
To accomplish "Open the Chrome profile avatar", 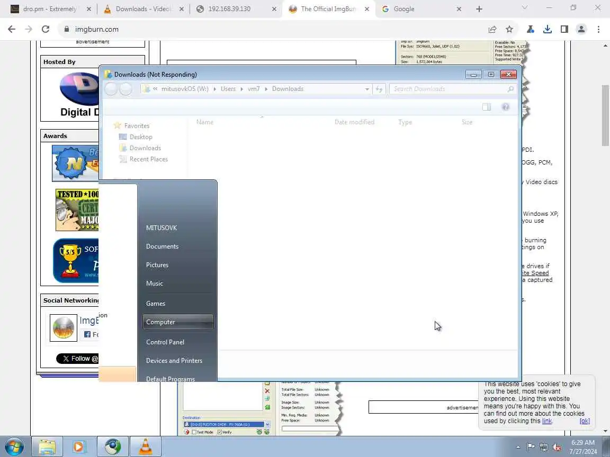I will click(581, 29).
